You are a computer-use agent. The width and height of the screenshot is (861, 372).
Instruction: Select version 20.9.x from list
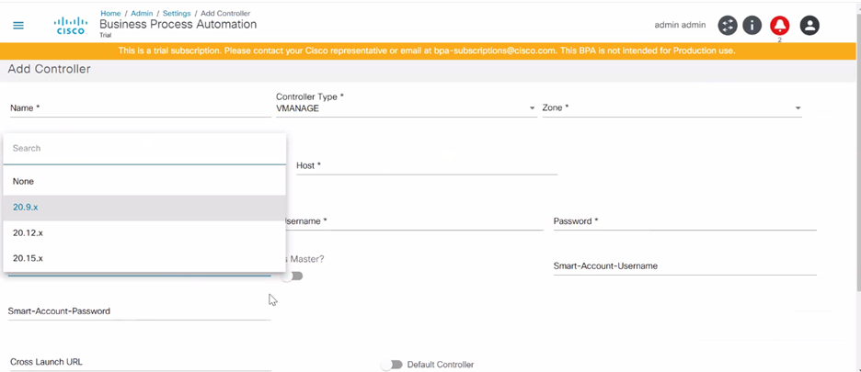point(26,208)
